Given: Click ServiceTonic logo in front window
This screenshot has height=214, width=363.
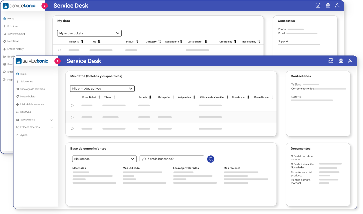Looking at the screenshot, I should [32, 61].
